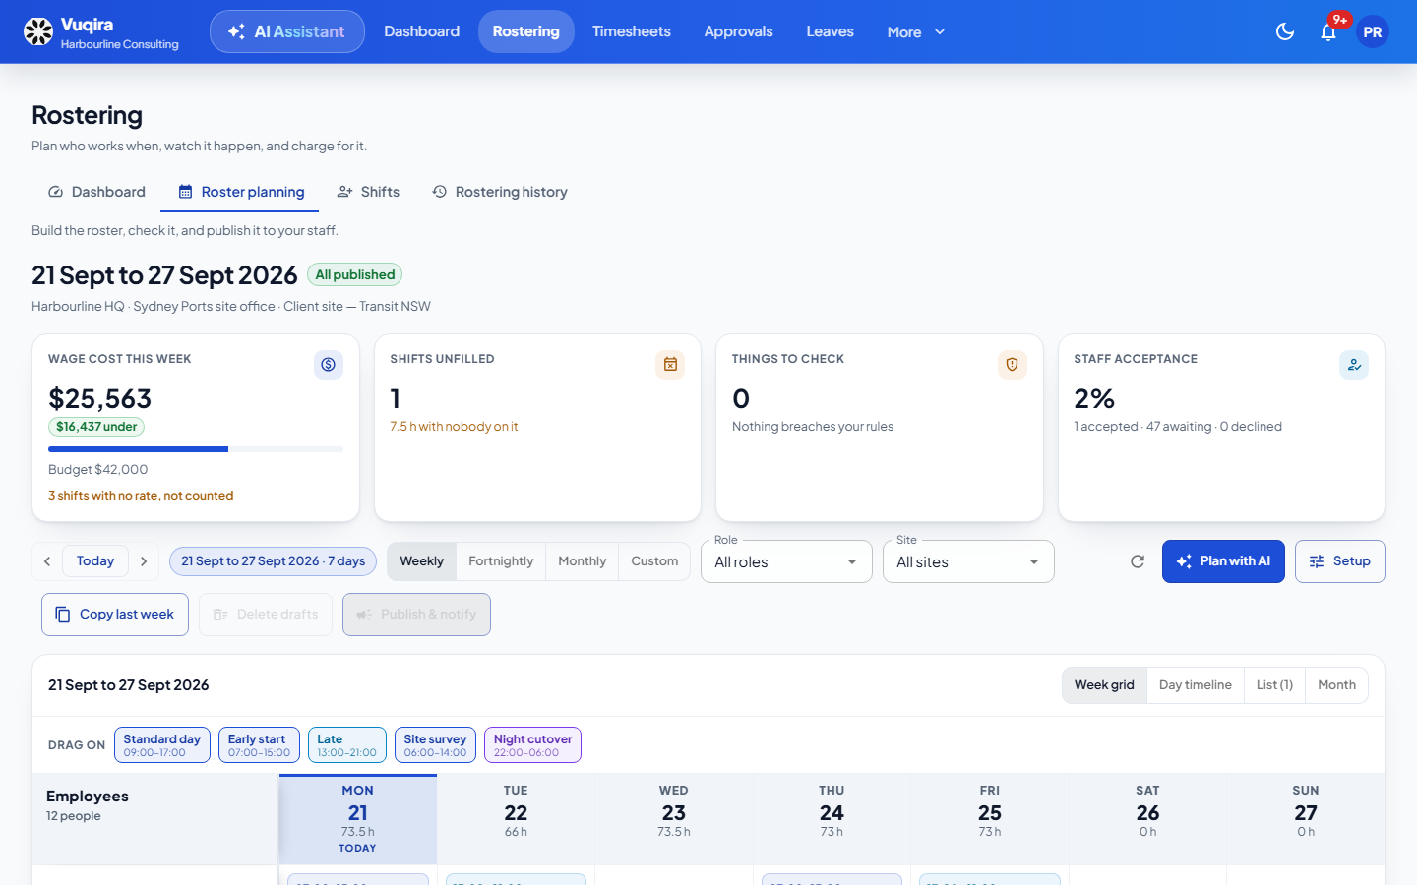Click the things to check shield icon
This screenshot has height=885, width=1417.
(1013, 365)
